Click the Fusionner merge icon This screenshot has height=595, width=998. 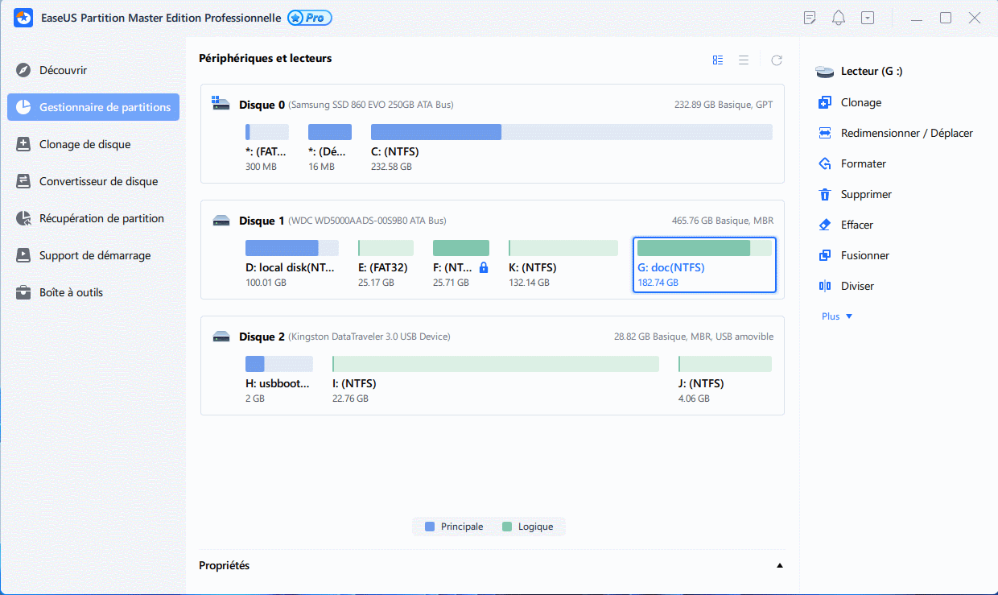pos(824,255)
